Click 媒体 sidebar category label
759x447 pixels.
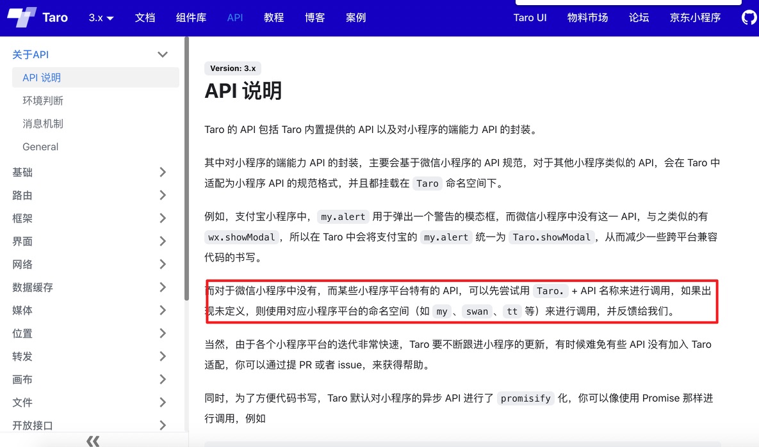pyautogui.click(x=22, y=310)
